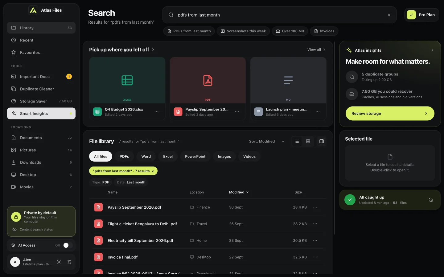Screen dimensions: 444x277
Task: Select the PDFs filter tab
Action: [124, 156]
